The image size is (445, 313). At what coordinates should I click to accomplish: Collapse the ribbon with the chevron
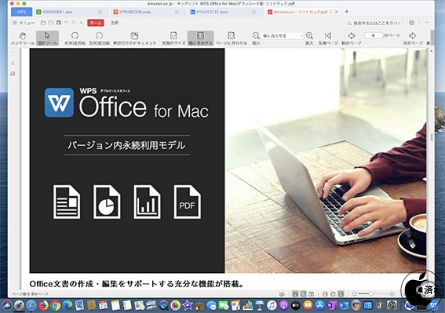click(427, 23)
